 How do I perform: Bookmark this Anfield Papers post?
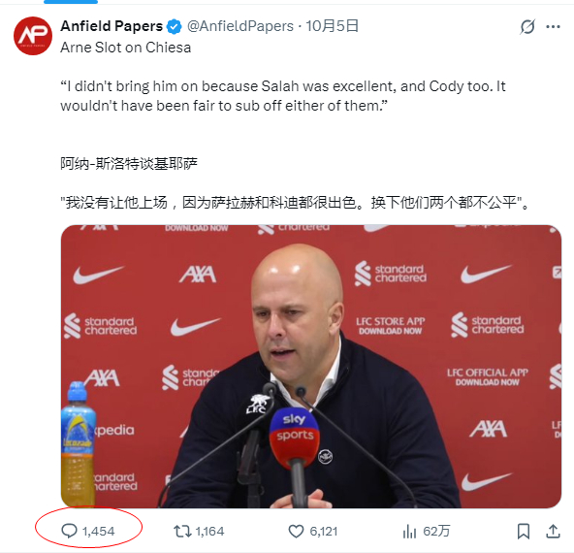click(x=524, y=531)
